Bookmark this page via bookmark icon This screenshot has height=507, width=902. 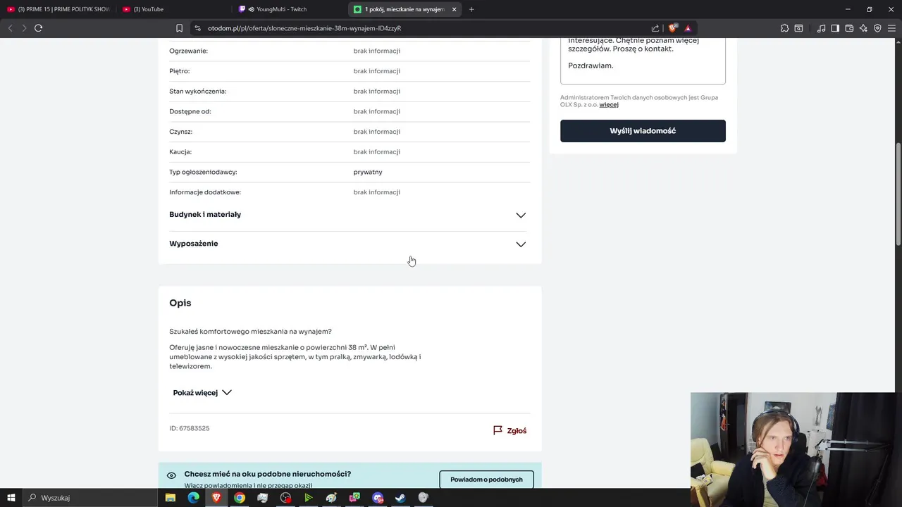point(179,28)
